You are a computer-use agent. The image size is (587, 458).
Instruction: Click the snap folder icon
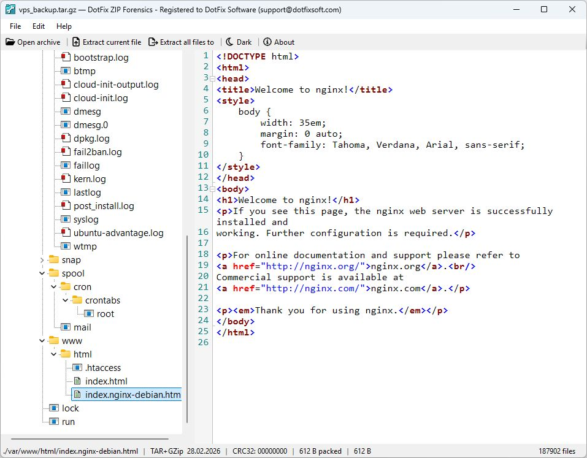[54, 259]
